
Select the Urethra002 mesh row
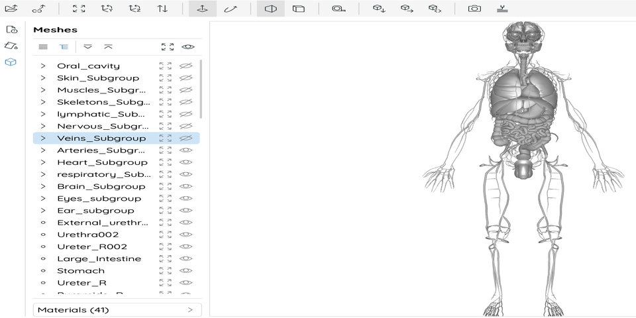click(116, 235)
